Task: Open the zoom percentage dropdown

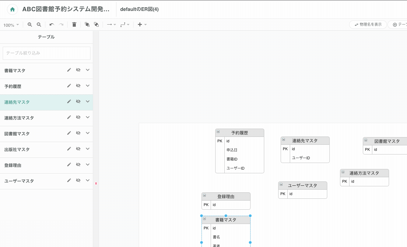Action: (x=11, y=25)
